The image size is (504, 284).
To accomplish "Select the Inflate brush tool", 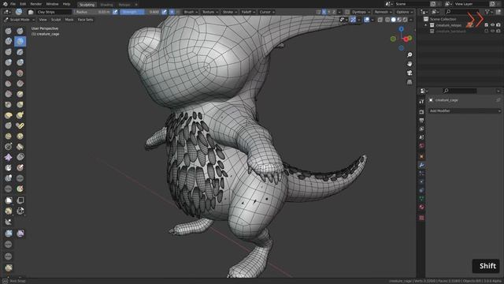I will [9, 62].
